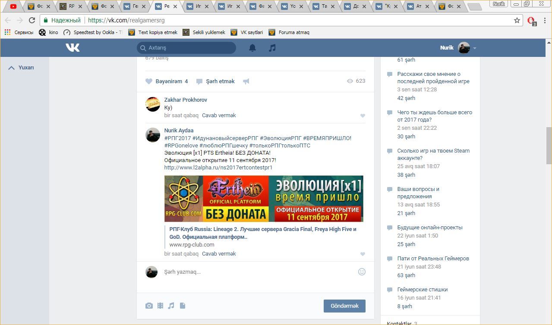Open Zakhar Prokhorov's avatar
The width and height of the screenshot is (552, 325).
(x=153, y=104)
